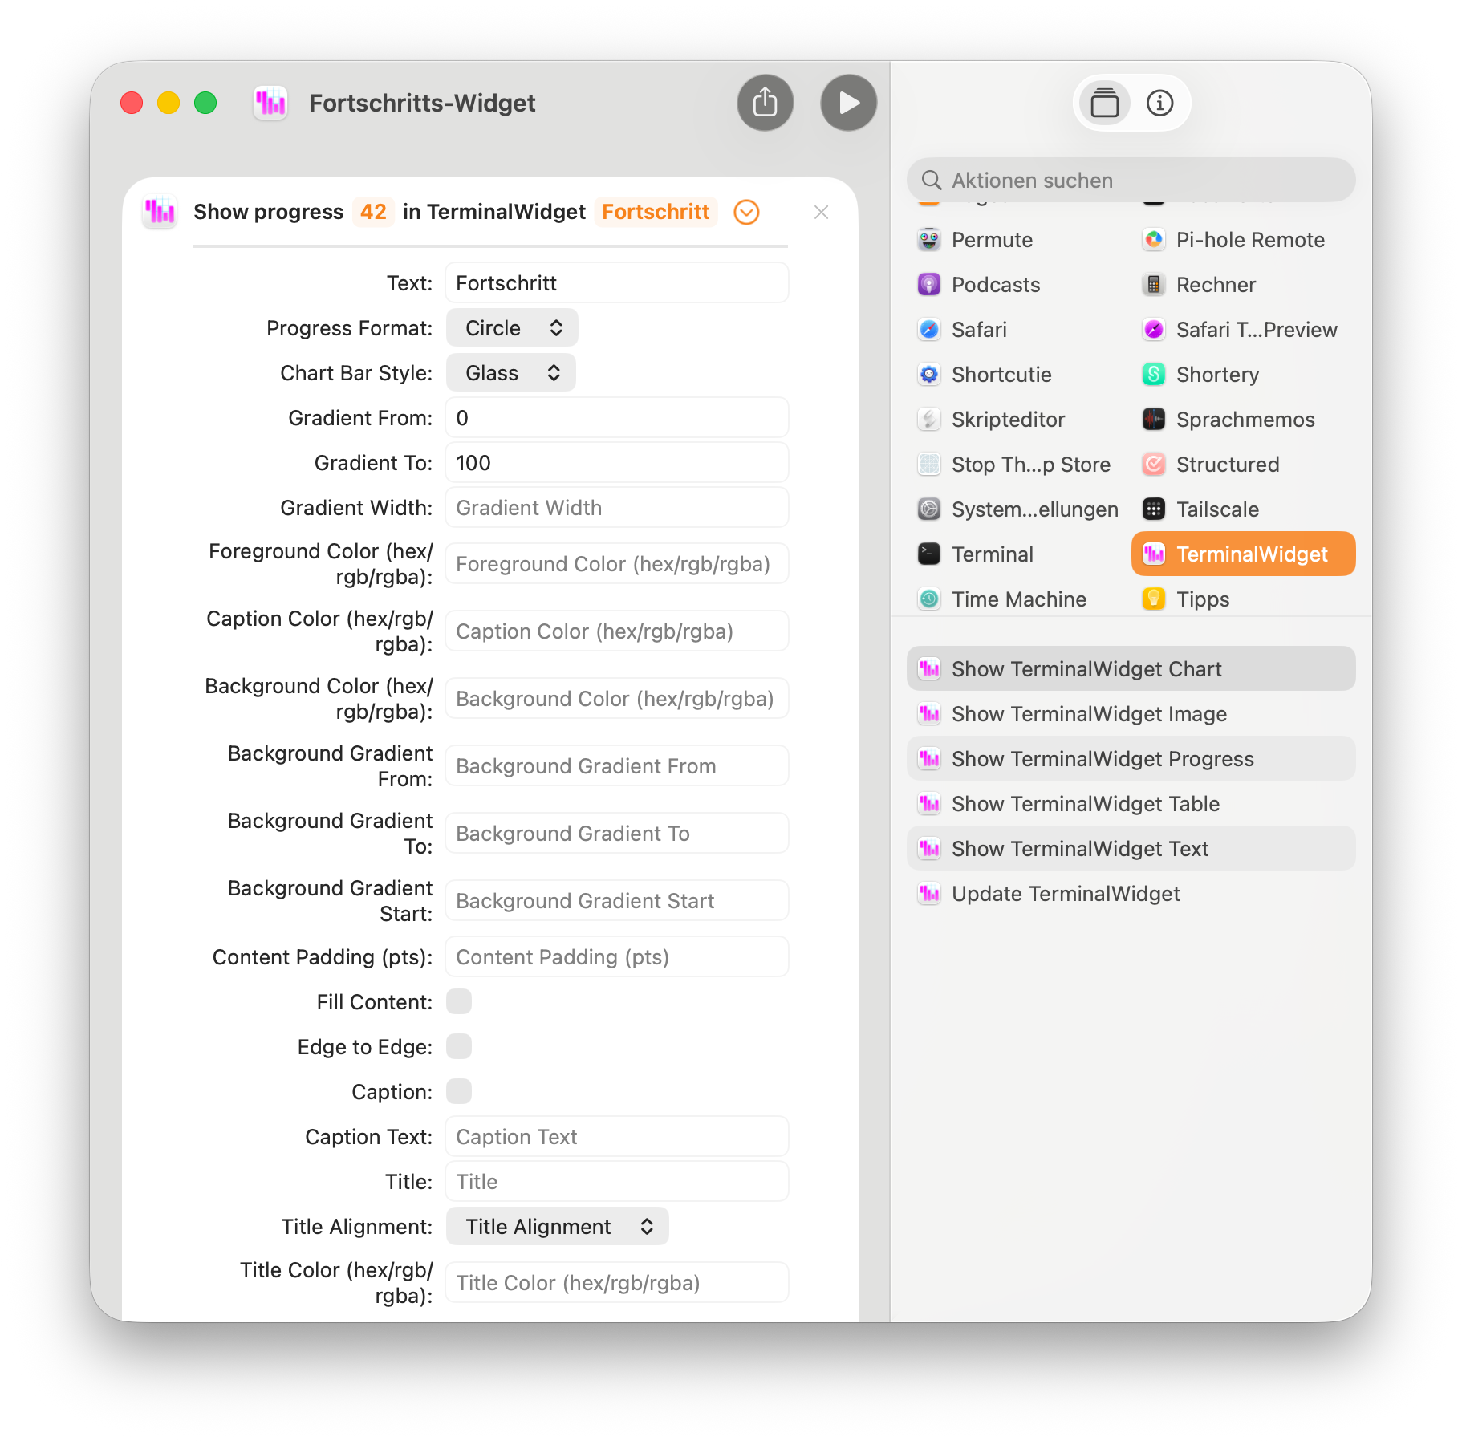Focus the Gradient From field

[x=617, y=418]
